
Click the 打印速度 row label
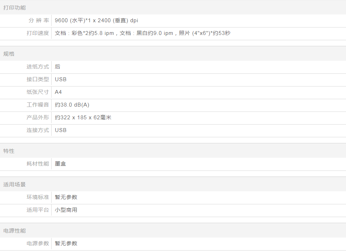coord(38,33)
